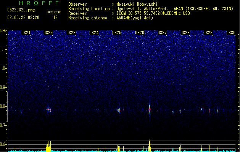The width and height of the screenshot is (240, 152).
Task: Click the ICOM IC-575 receiver details
Action: [153, 13]
